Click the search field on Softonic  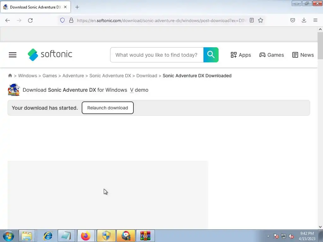157,55
